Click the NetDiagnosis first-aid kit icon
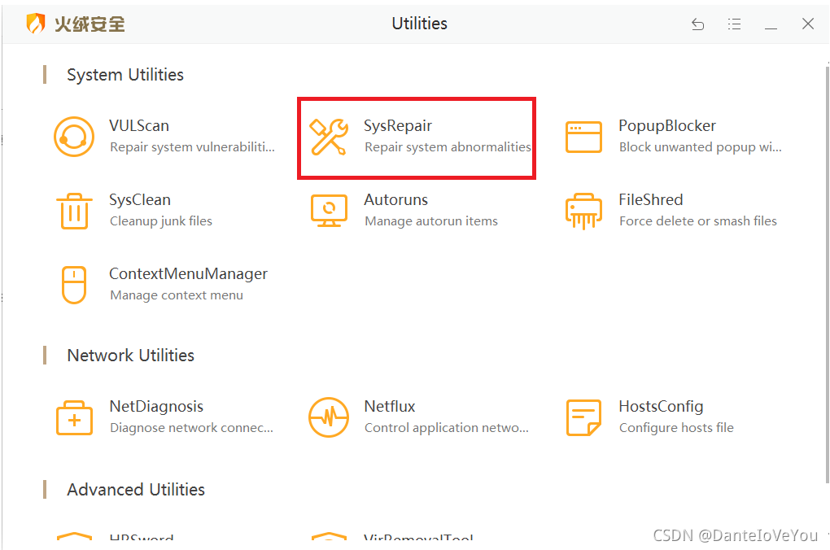Viewport: 830px width, 550px height. tap(74, 417)
